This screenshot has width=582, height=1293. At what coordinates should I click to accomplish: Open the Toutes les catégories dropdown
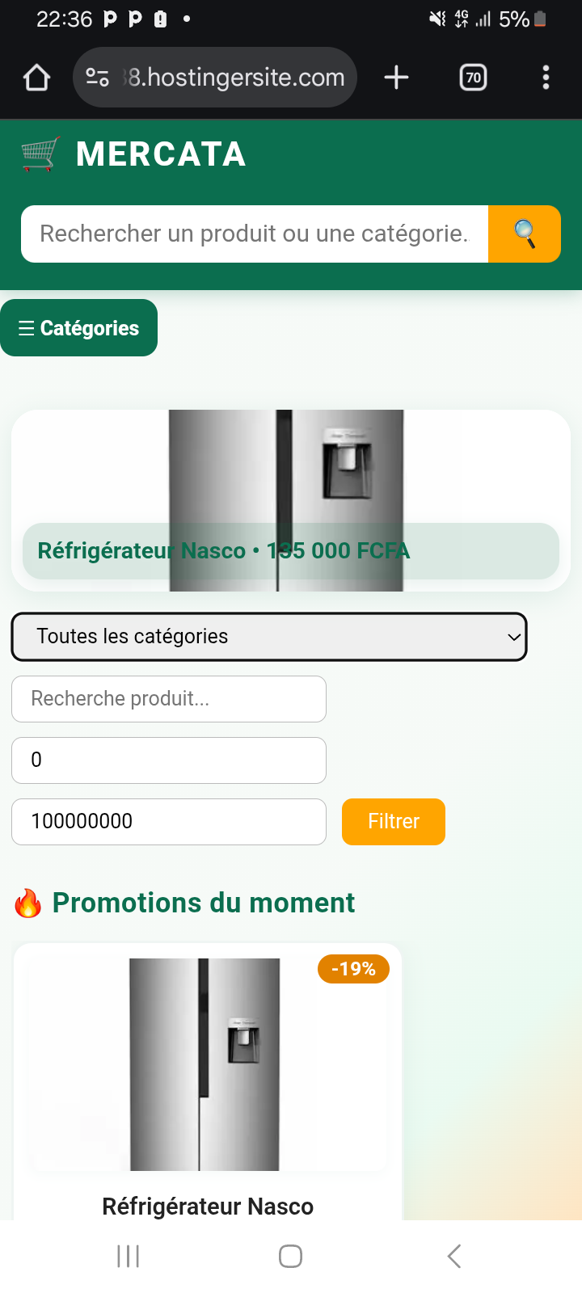point(268,637)
